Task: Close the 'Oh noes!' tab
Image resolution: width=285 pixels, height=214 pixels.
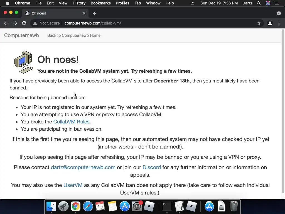Action: [x=84, y=13]
